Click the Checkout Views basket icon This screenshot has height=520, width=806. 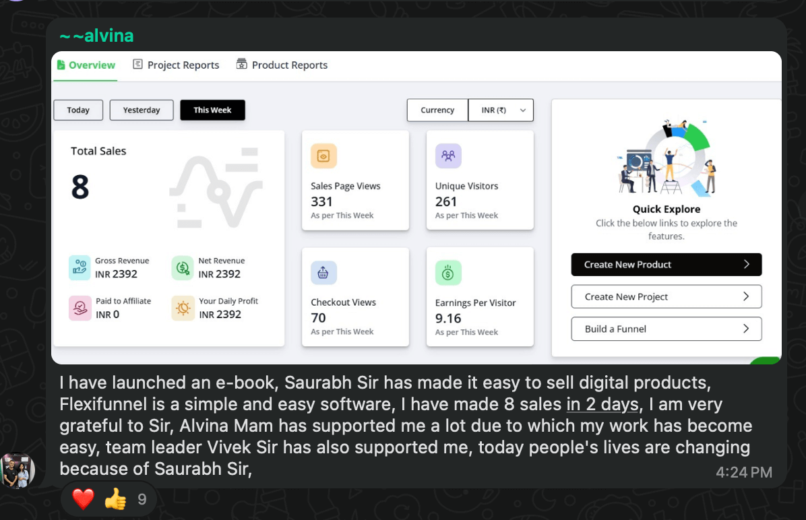click(323, 273)
